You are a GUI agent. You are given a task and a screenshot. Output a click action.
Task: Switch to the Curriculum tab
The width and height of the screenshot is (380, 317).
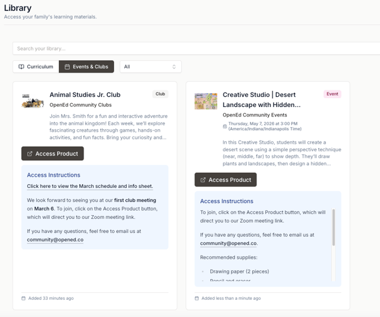pyautogui.click(x=36, y=66)
